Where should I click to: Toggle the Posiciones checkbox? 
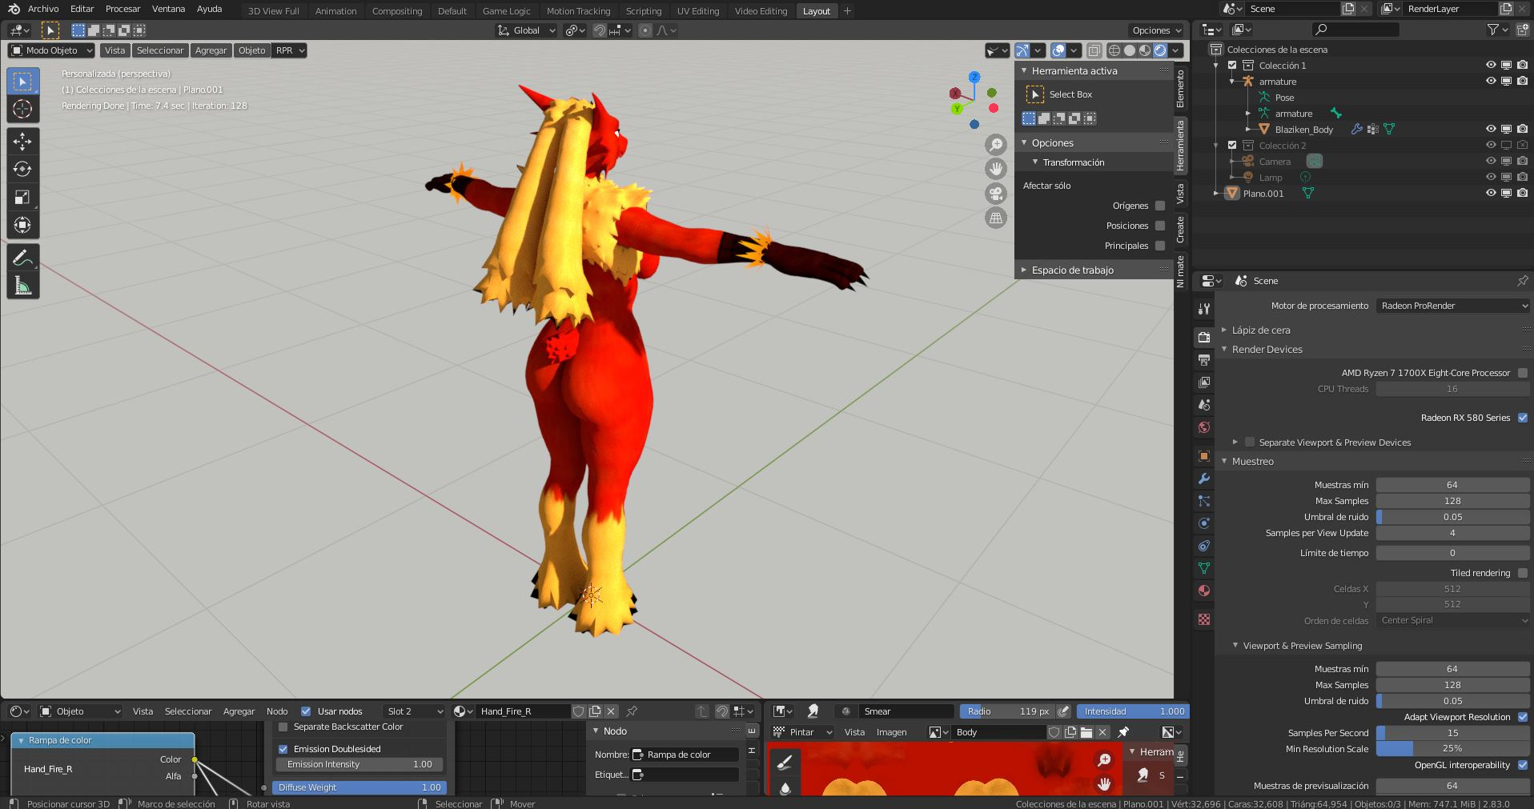(1160, 226)
